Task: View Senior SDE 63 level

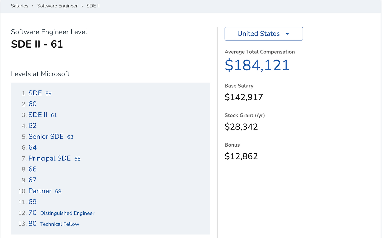Action: [x=51, y=136]
